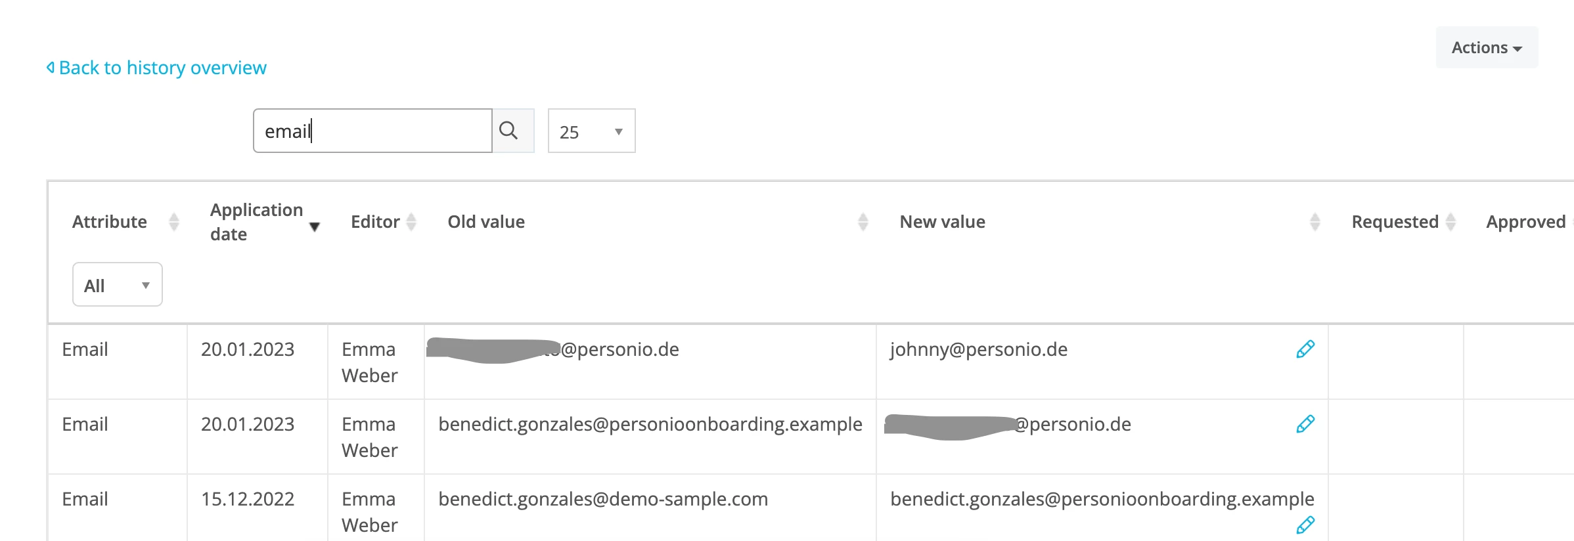
Task: Expand the All attribute filter dropdown
Action: point(117,284)
